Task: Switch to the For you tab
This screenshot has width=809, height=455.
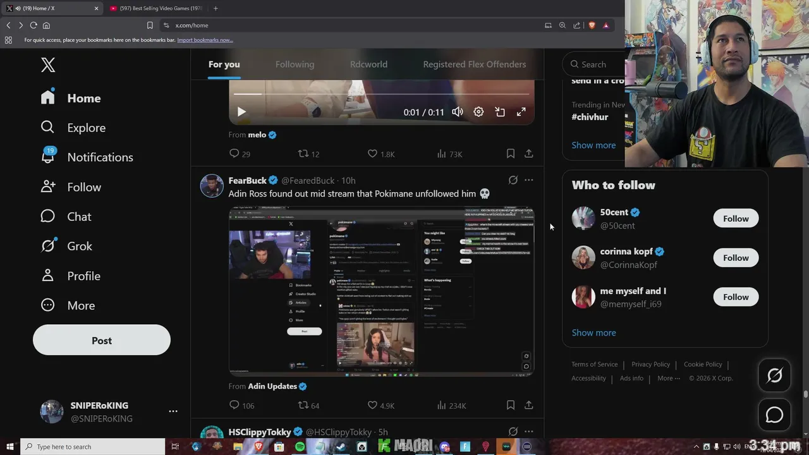Action: tap(224, 64)
